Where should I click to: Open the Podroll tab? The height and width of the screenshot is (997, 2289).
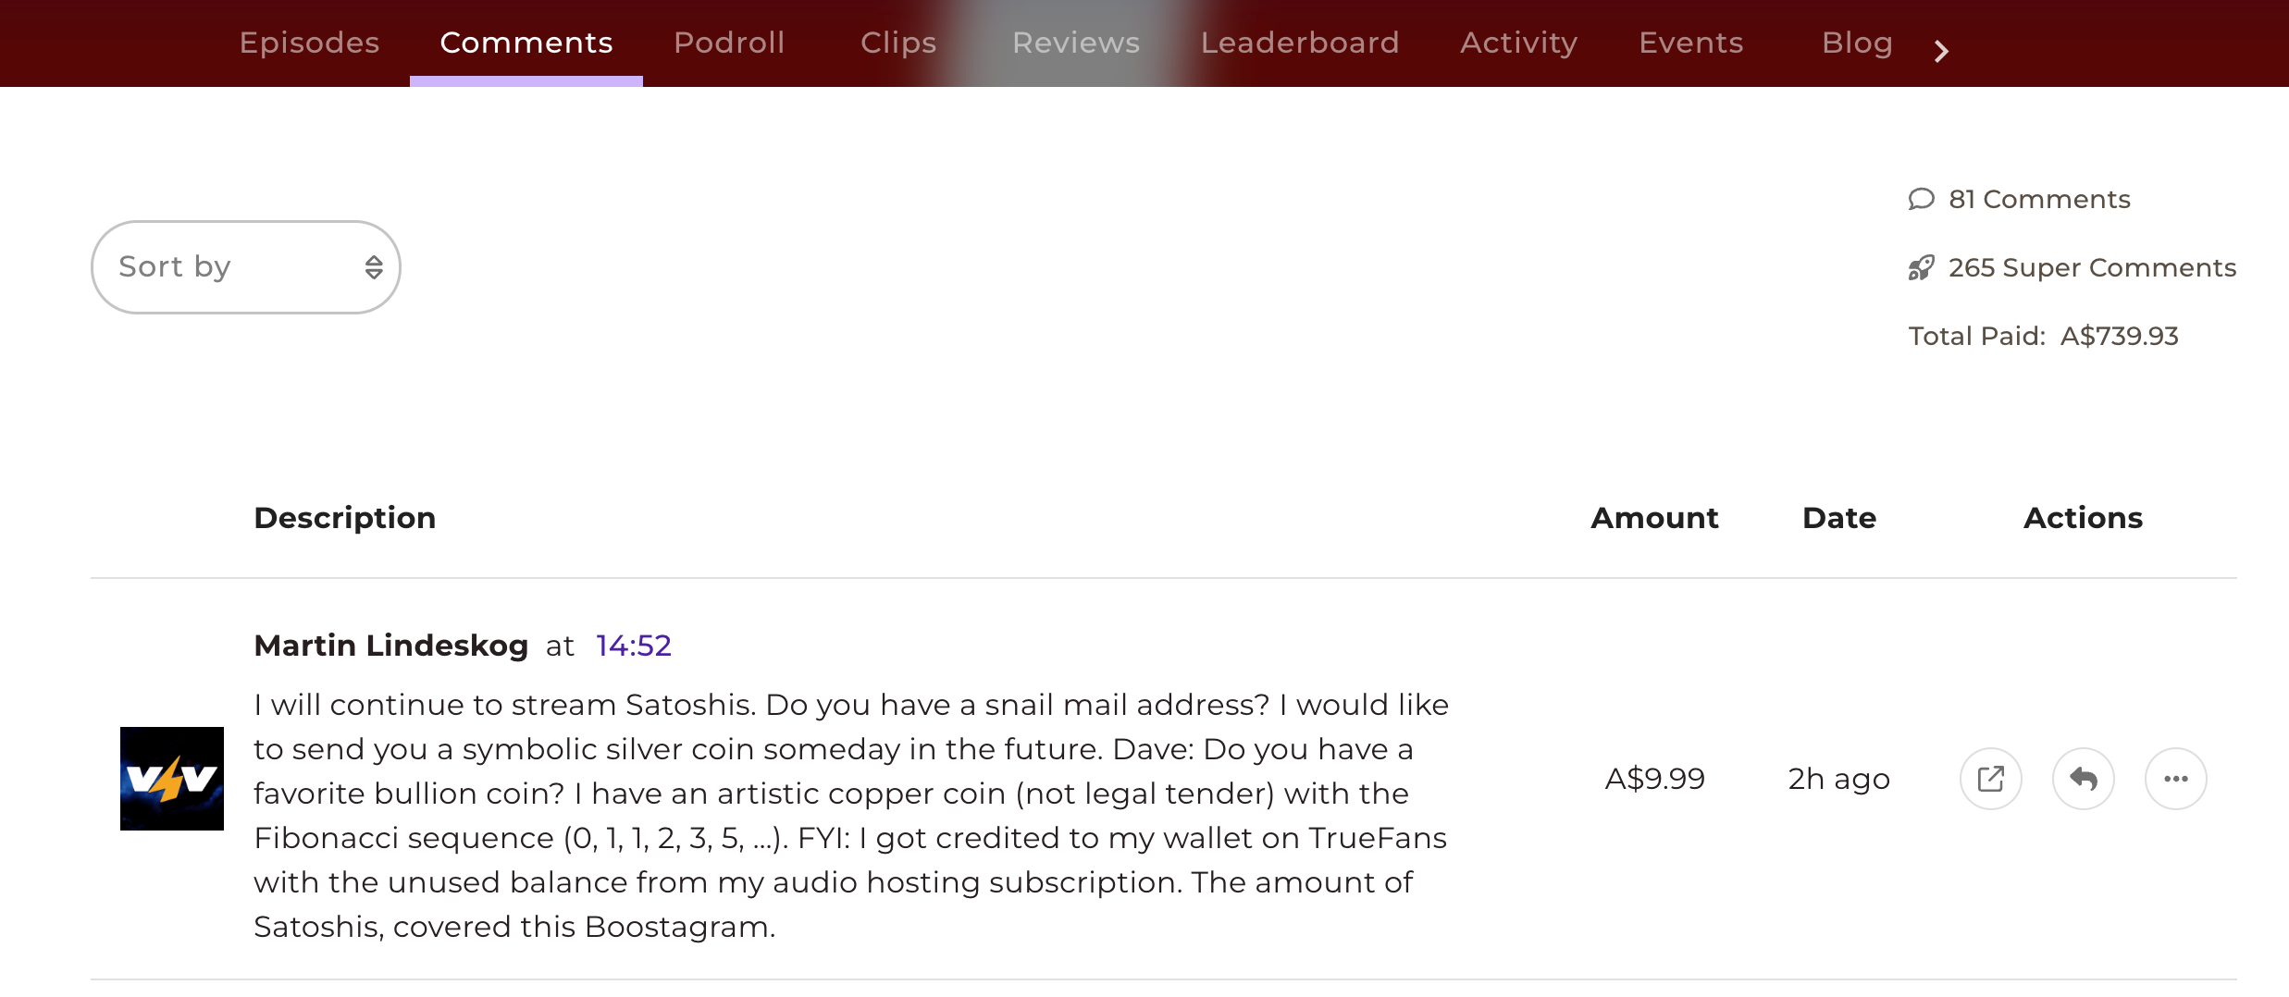729,43
